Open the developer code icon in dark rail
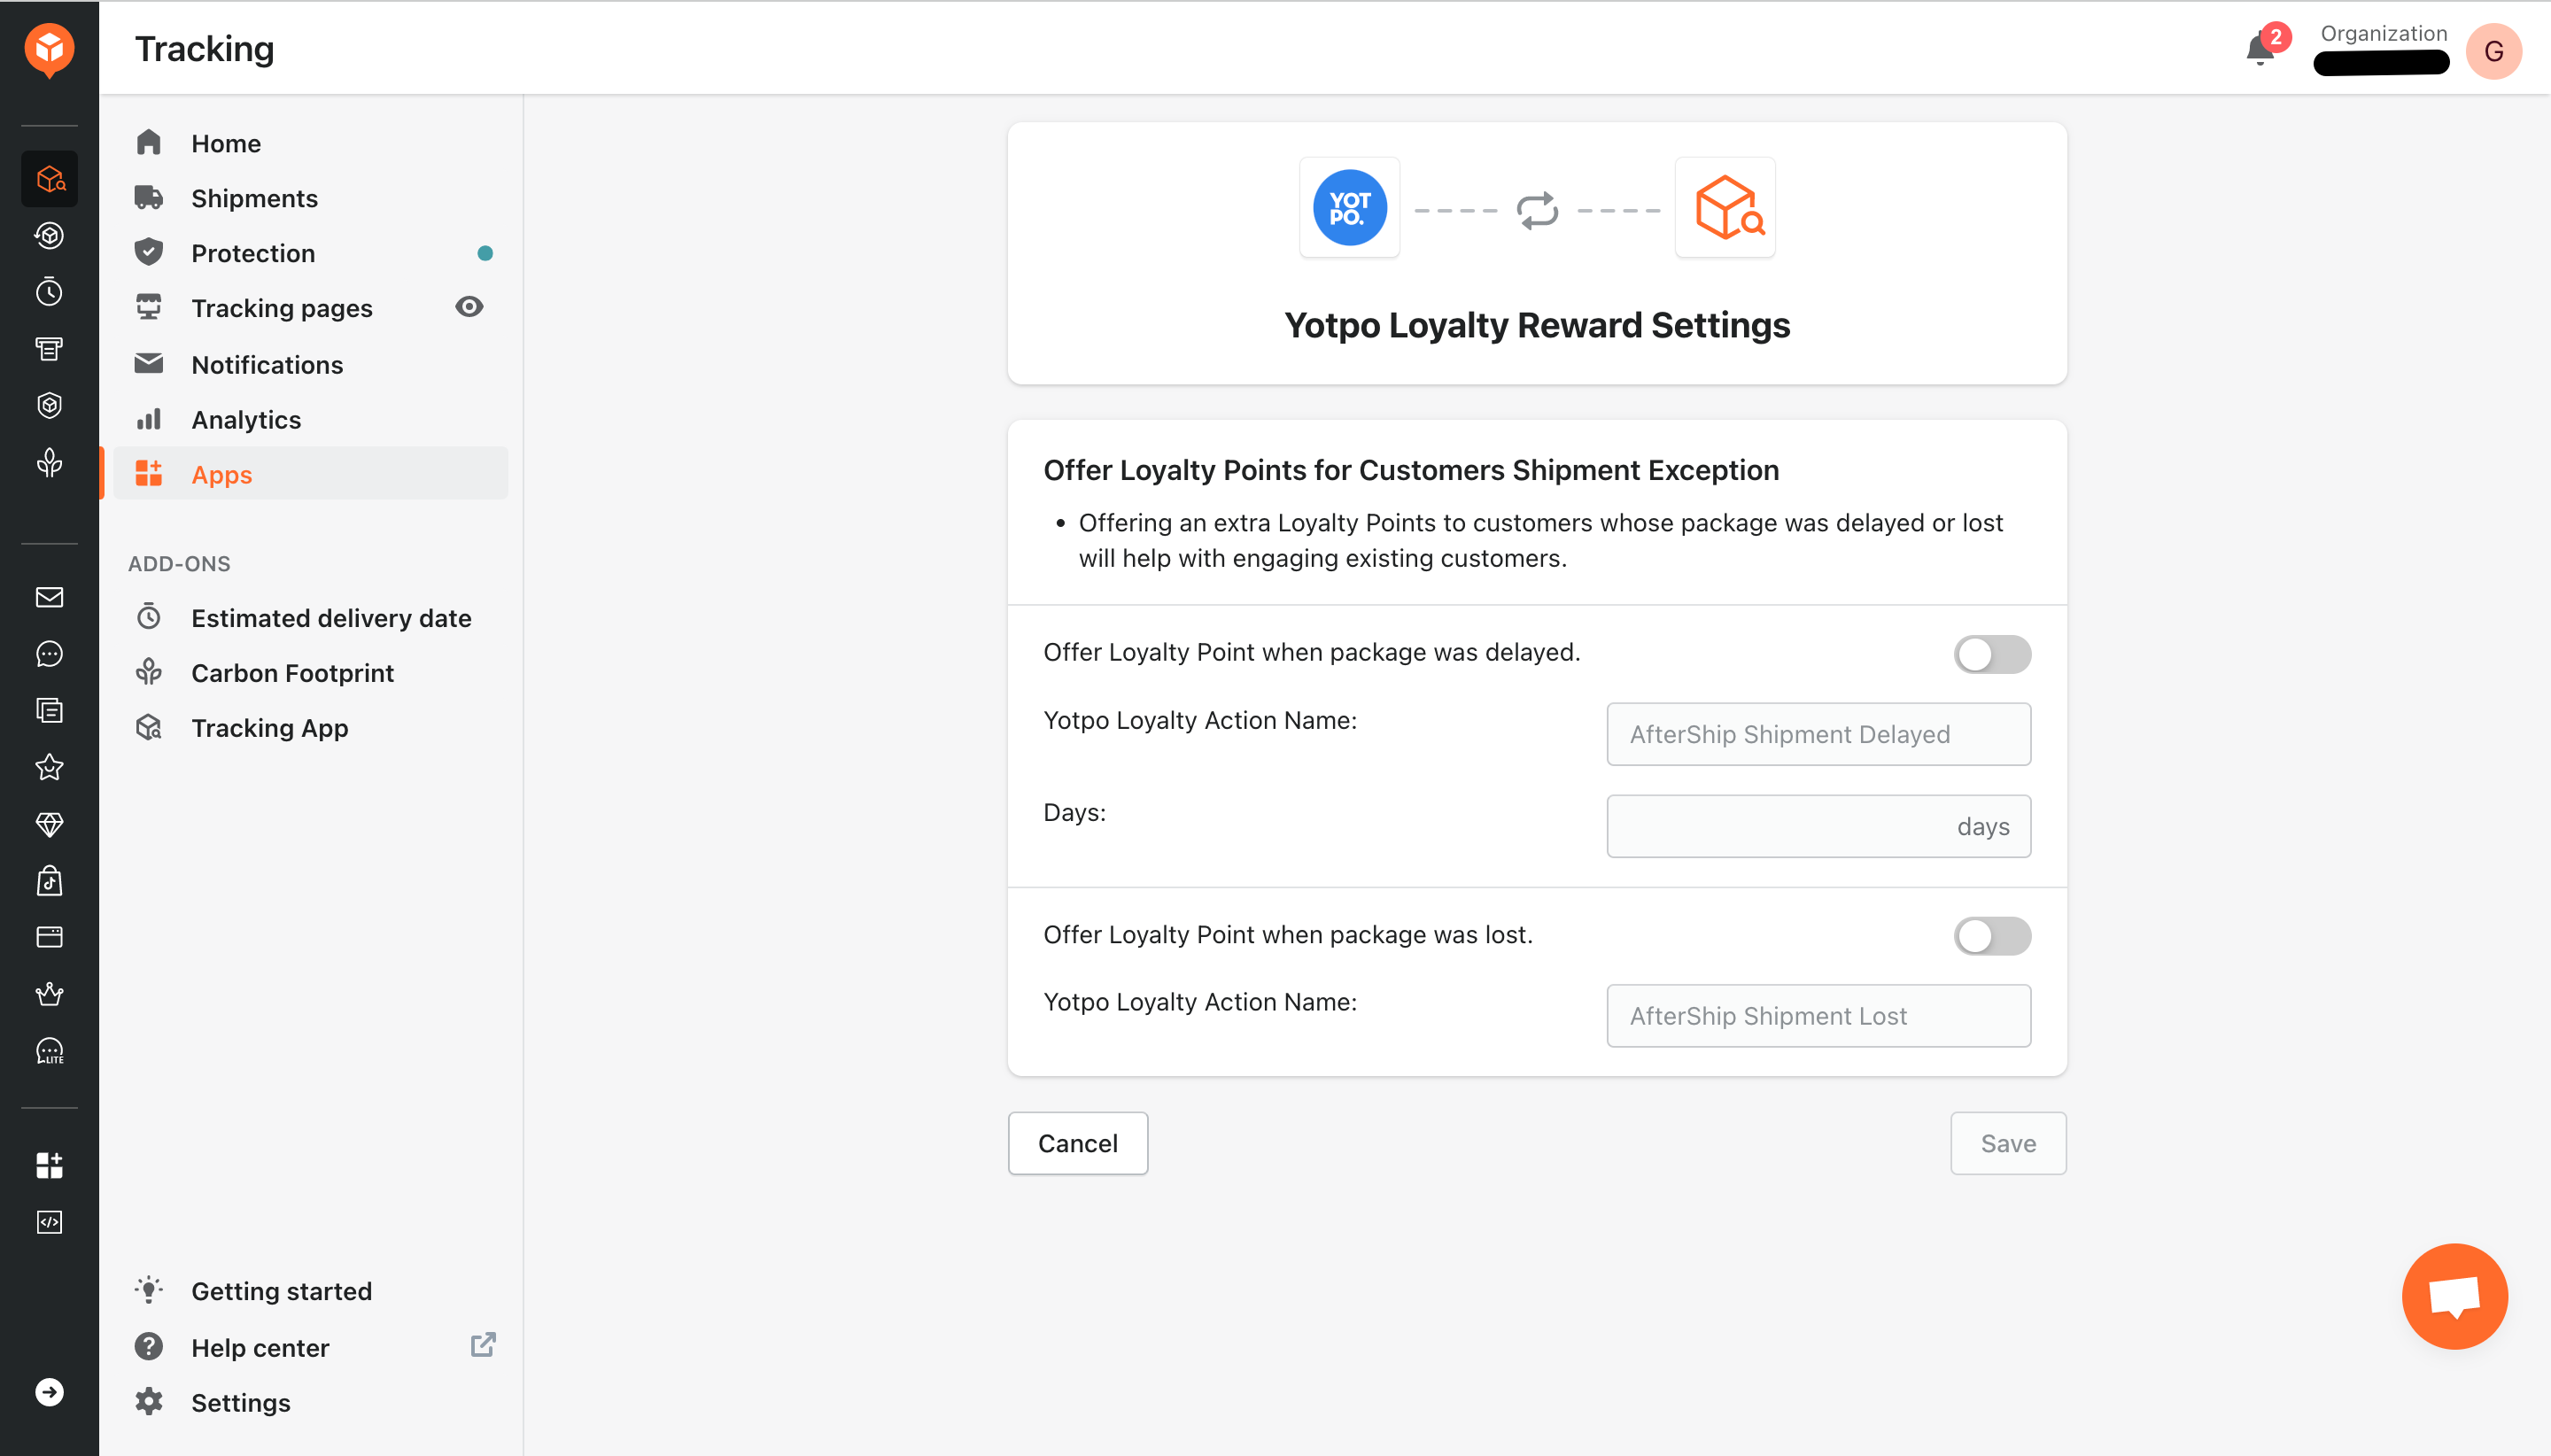 pos(49,1222)
